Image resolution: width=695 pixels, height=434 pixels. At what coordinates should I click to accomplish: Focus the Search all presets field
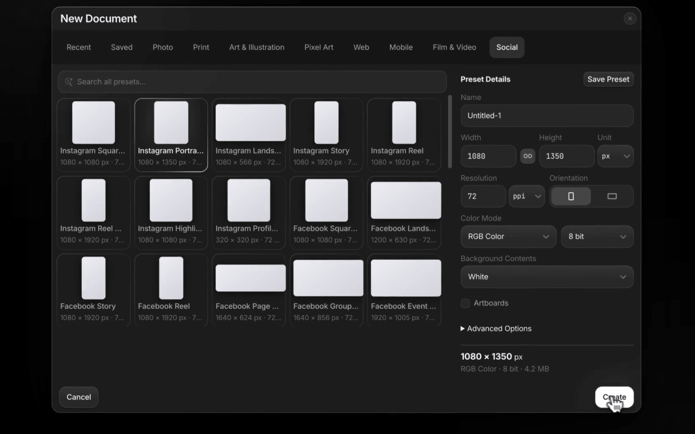click(x=252, y=82)
